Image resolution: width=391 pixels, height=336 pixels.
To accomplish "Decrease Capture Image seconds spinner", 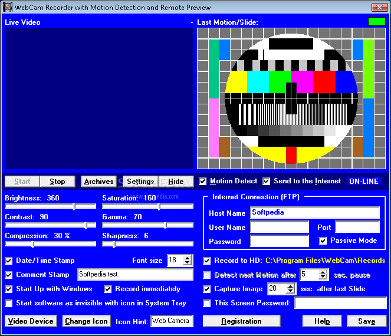I will (290, 291).
